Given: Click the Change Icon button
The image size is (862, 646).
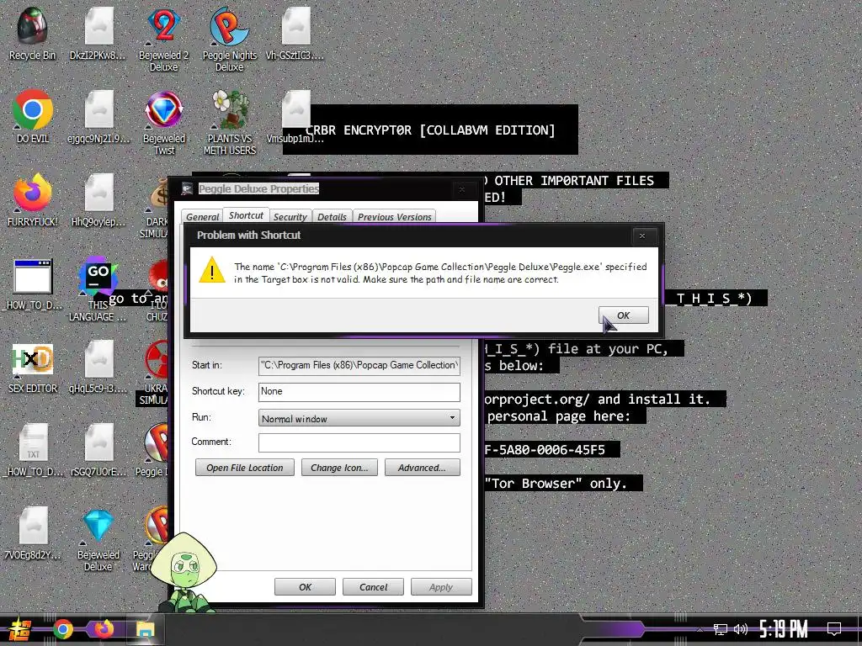Looking at the screenshot, I should tap(339, 468).
